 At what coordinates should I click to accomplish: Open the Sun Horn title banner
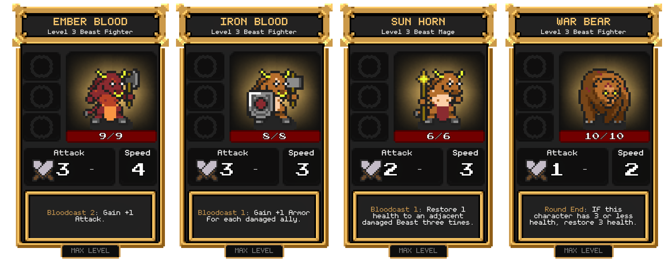[x=418, y=26]
